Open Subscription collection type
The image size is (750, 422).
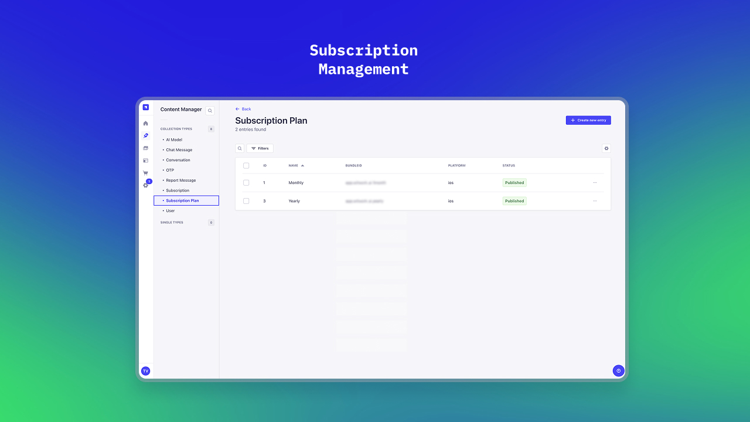tap(178, 190)
